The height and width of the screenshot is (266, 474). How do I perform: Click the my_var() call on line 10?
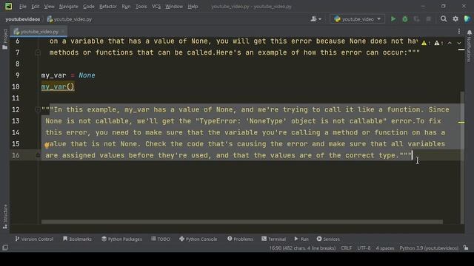coord(58,87)
